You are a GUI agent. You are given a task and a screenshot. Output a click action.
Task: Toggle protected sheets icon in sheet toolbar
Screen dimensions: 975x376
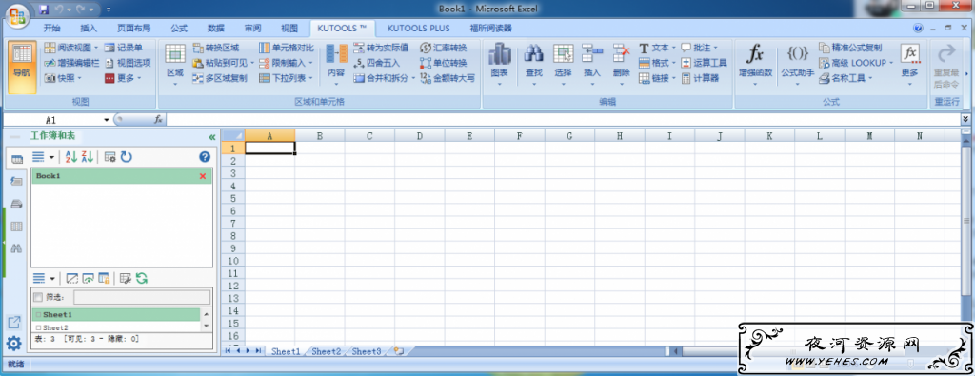[104, 278]
